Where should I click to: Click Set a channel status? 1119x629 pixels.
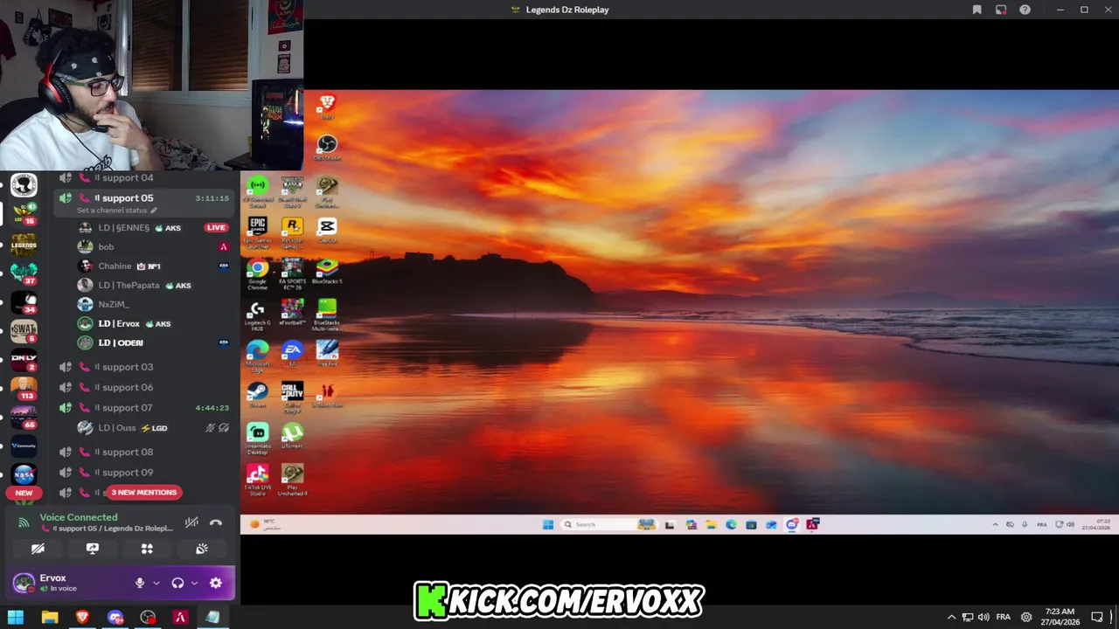pos(116,211)
